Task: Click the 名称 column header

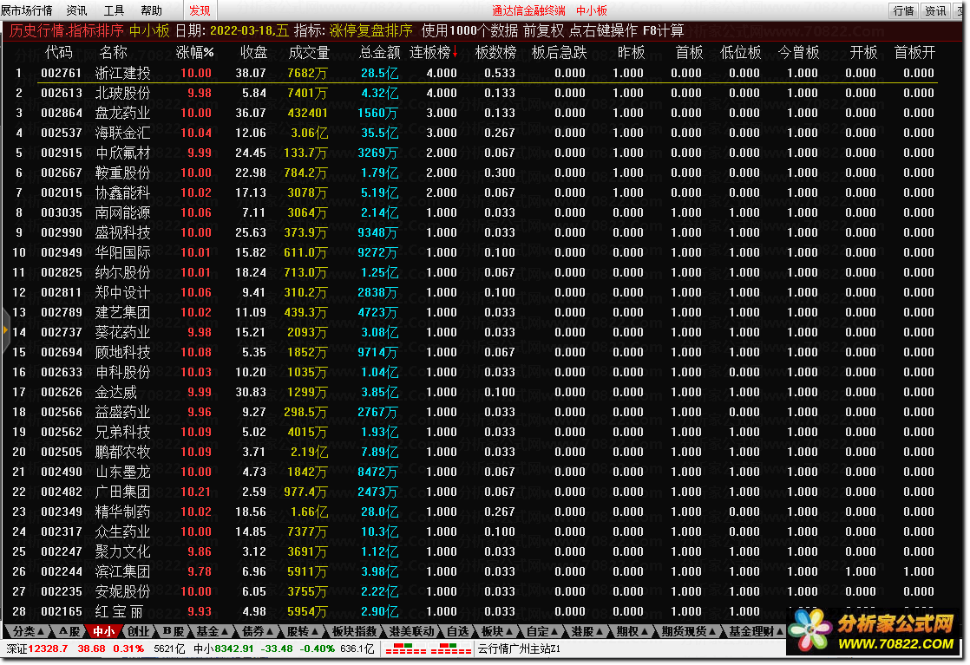Action: click(113, 53)
